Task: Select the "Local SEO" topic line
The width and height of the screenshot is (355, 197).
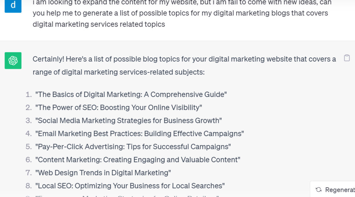Action: pyautogui.click(x=130, y=186)
